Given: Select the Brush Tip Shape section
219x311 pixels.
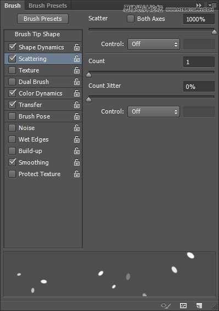Looking at the screenshot, I should (37, 34).
